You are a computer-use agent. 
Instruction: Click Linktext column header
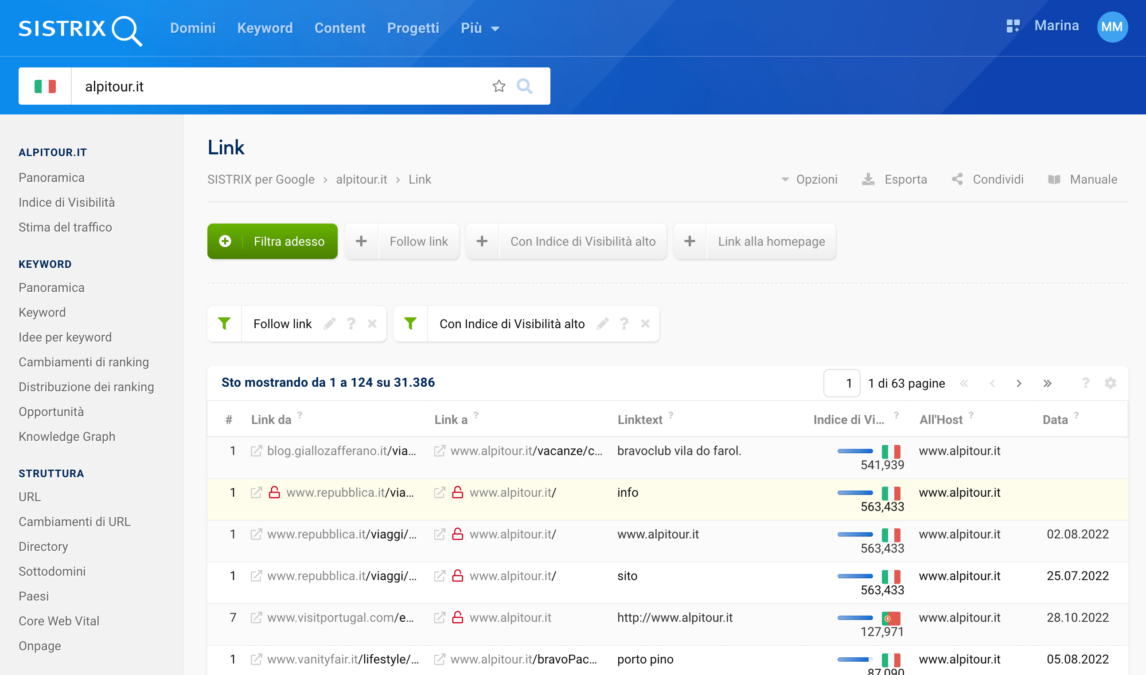(x=640, y=420)
